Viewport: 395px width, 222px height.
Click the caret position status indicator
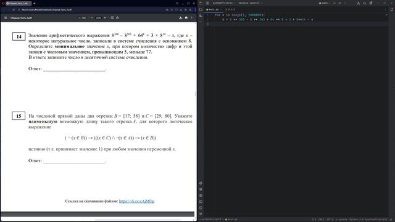tap(314, 220)
